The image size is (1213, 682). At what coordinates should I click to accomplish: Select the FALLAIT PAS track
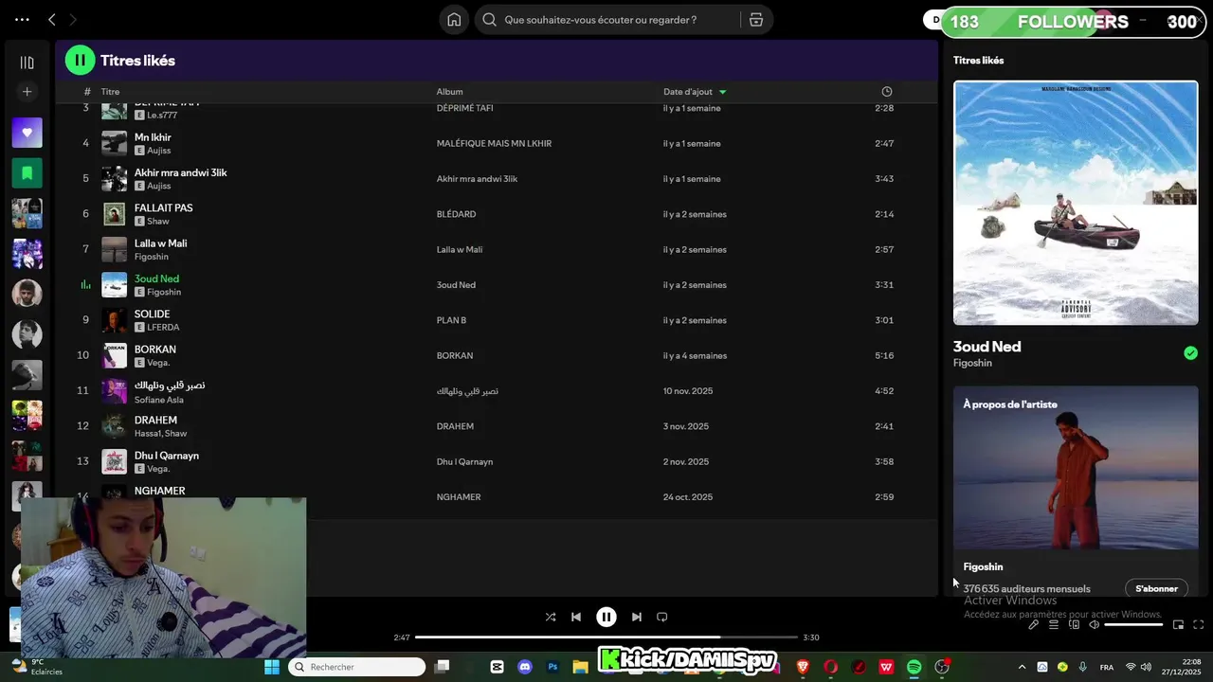point(163,207)
